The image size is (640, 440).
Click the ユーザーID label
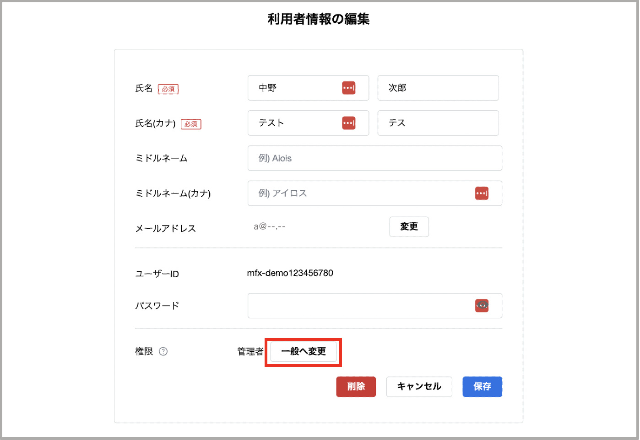(x=157, y=274)
